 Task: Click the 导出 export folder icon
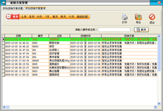click(138, 17)
